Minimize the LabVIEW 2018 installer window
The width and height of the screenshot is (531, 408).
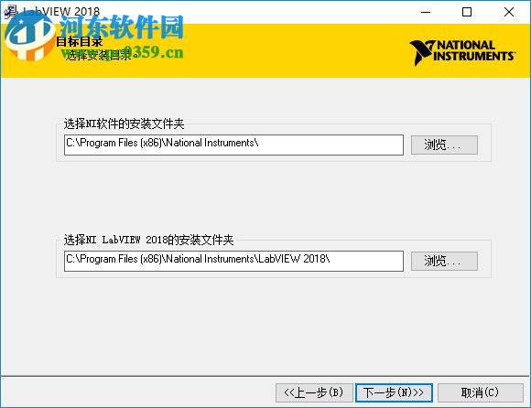point(426,12)
